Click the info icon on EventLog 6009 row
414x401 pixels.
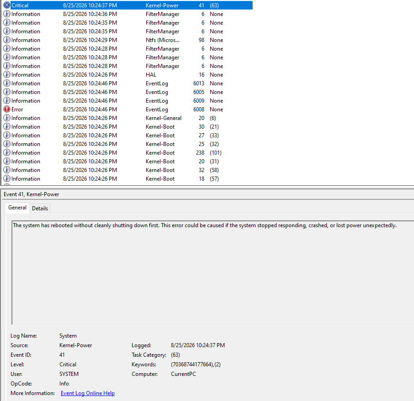tap(6, 100)
